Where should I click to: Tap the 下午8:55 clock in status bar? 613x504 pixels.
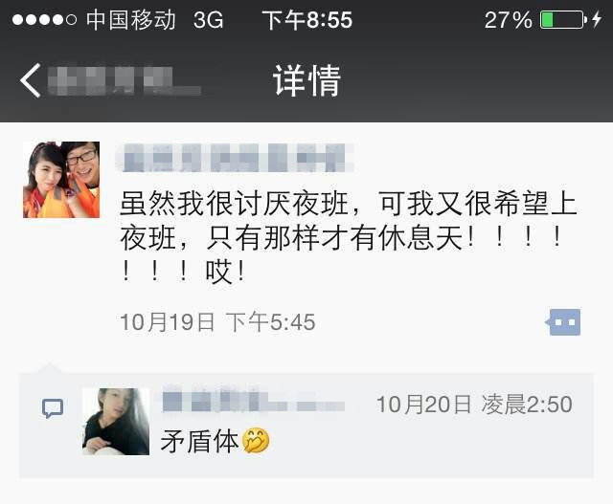pyautogui.click(x=306, y=20)
